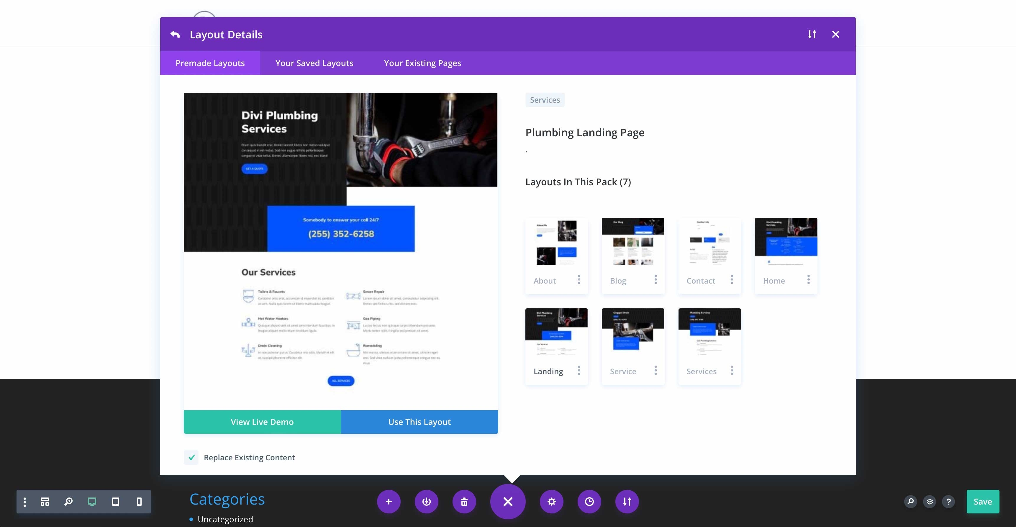Go back using the back arrow in header
Screen dimensions: 1016x527
(175, 34)
